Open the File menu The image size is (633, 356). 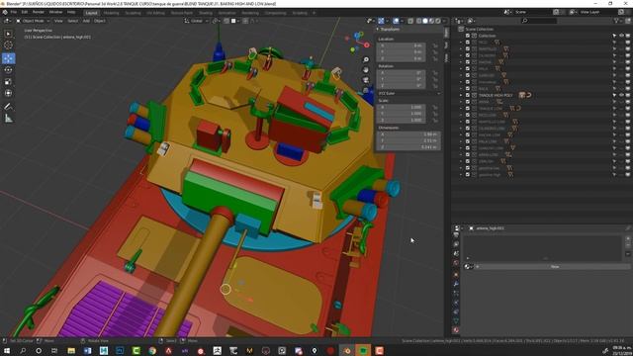point(14,12)
